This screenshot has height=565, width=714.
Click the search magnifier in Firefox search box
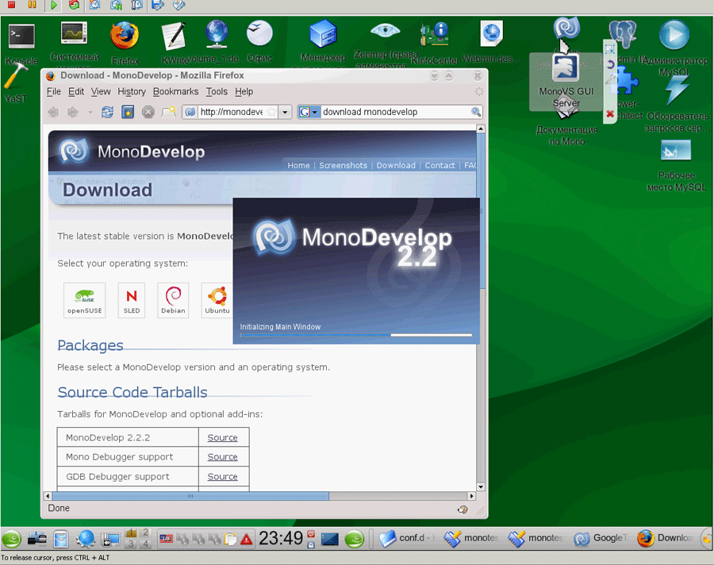point(476,112)
